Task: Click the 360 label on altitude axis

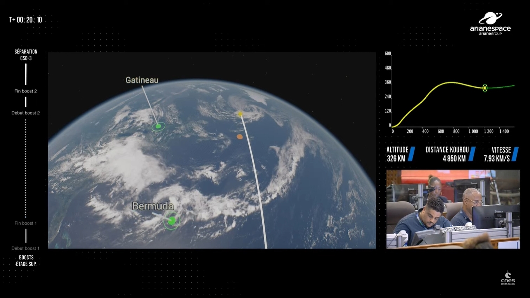Action: click(x=388, y=82)
